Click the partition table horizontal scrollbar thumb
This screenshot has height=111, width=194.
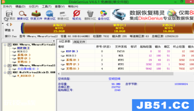pyautogui.click(x=117, y=74)
